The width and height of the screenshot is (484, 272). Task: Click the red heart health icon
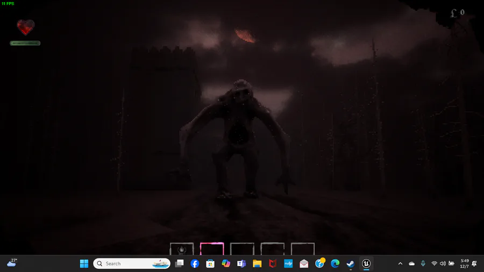[26, 27]
